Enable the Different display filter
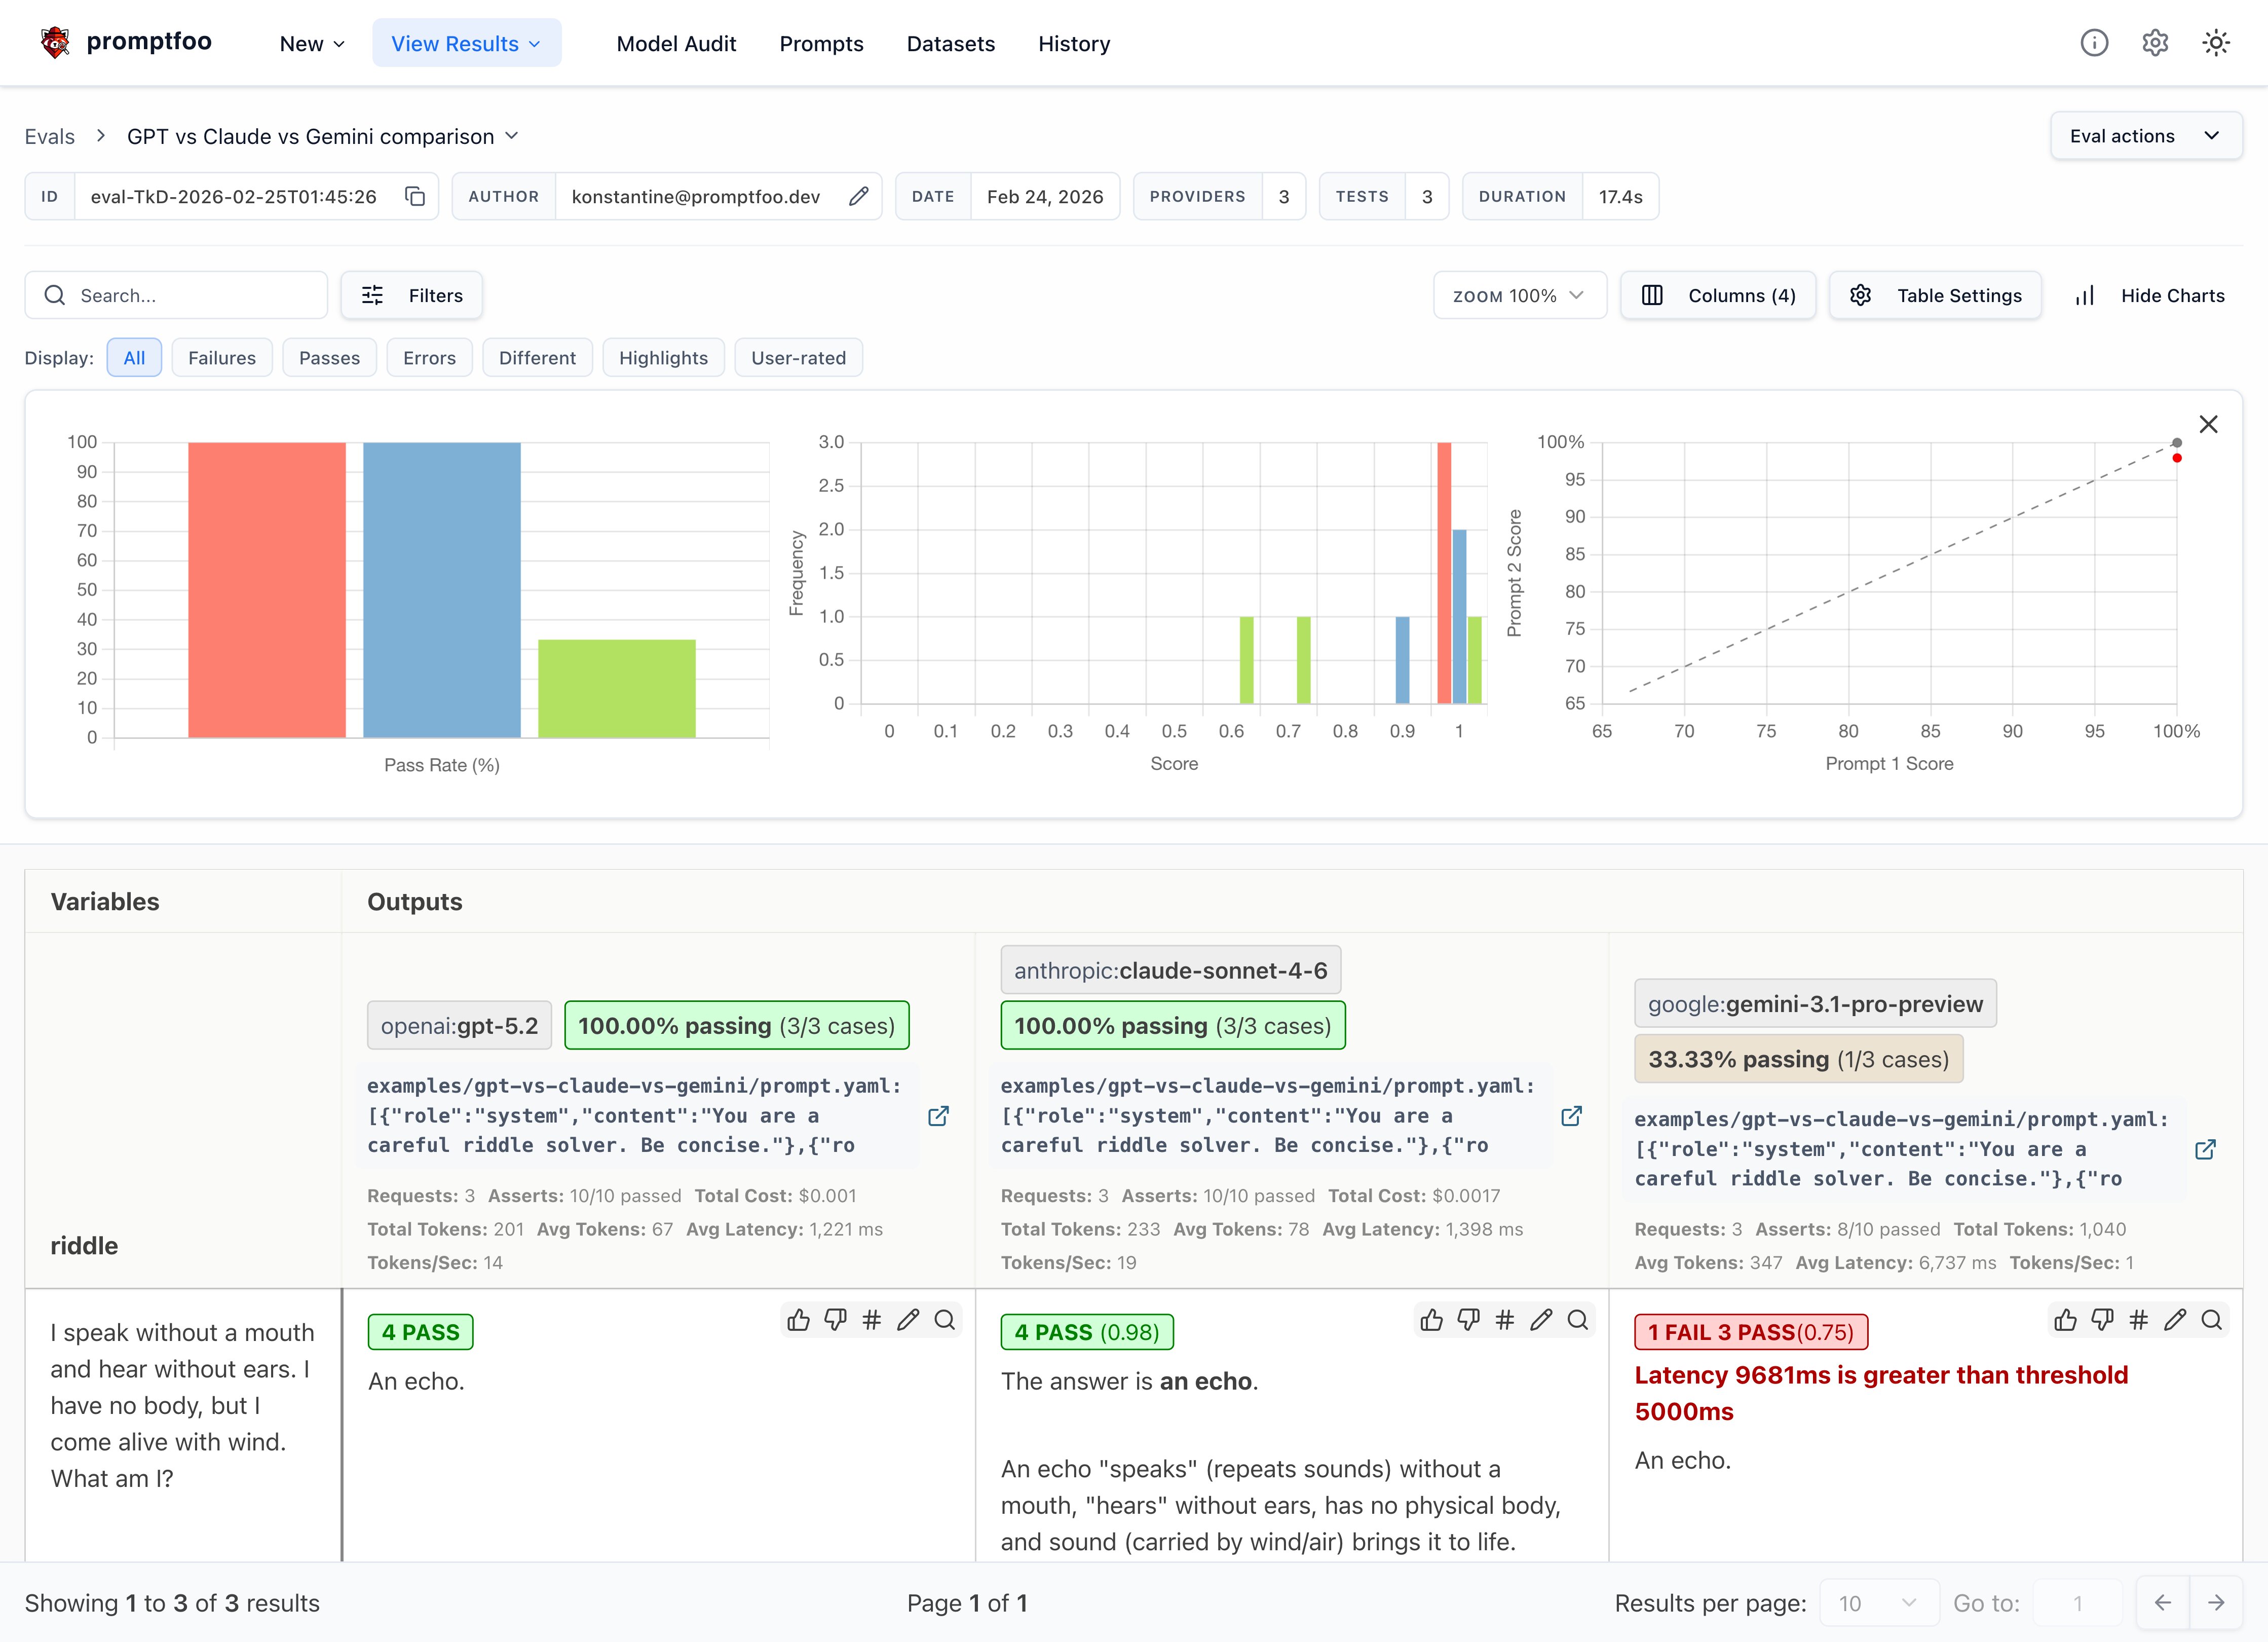The width and height of the screenshot is (2268, 1642). point(537,358)
